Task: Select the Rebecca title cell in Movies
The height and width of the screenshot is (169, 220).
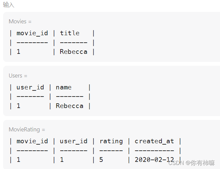Action: tap(73, 52)
